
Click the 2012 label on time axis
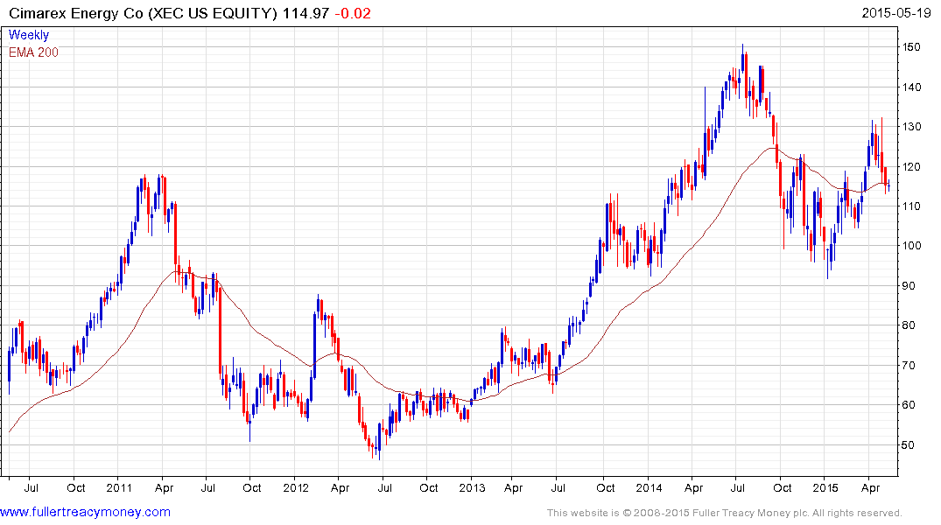(x=296, y=487)
